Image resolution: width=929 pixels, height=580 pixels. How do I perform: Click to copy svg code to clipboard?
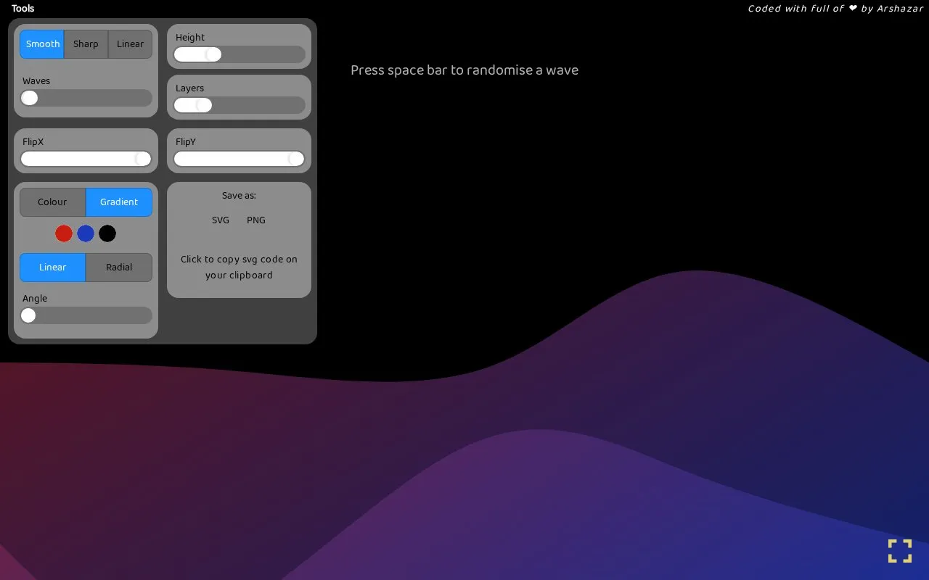coord(239,268)
